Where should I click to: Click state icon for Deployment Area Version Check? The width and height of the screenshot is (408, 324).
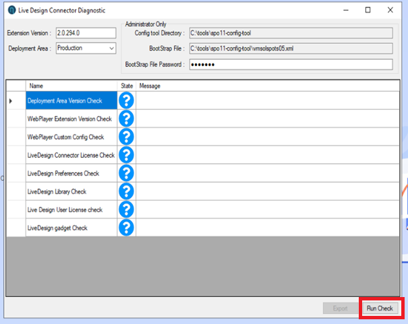pyautogui.click(x=127, y=100)
